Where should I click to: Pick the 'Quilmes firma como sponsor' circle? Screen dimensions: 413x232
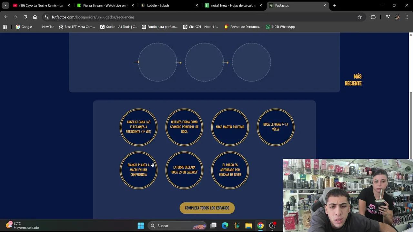click(x=184, y=127)
